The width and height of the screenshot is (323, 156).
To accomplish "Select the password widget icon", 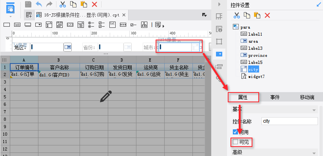I will click(123, 25).
